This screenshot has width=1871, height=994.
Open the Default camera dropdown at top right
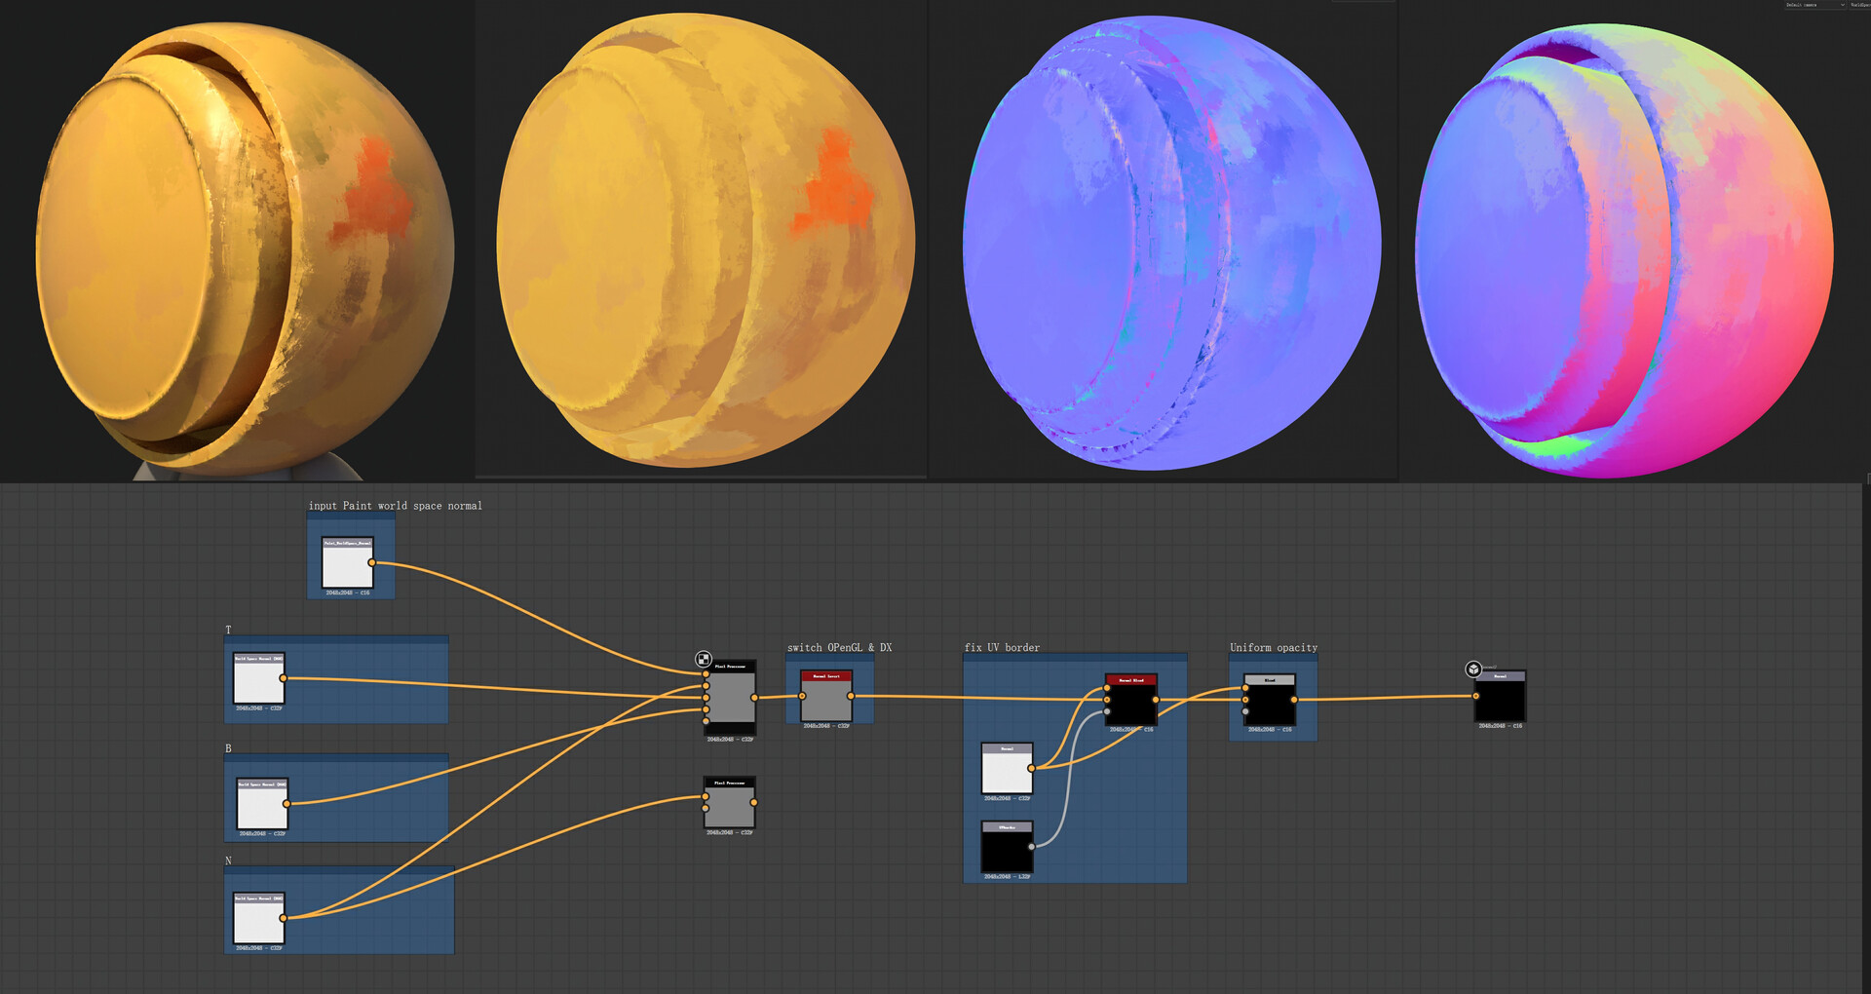tap(1814, 5)
